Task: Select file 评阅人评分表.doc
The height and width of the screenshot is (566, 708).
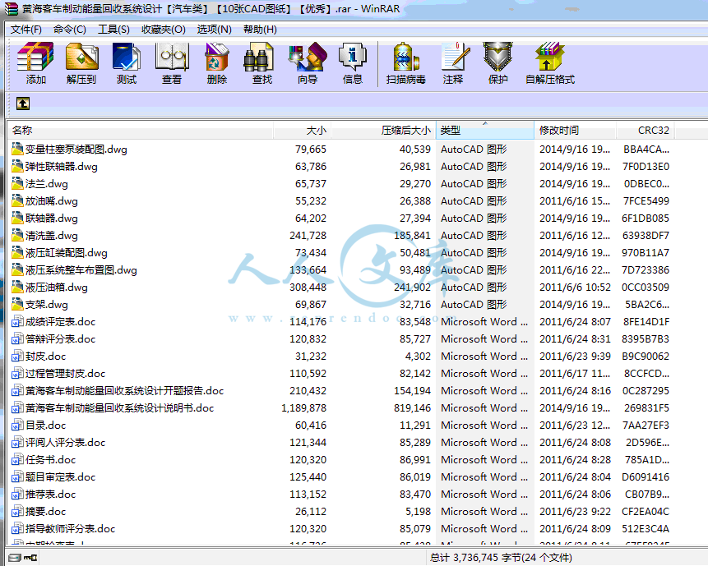Action: click(66, 443)
